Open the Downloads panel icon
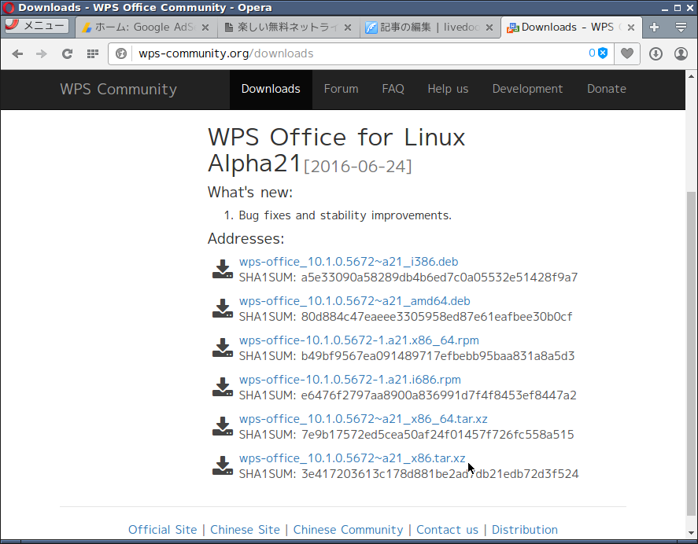 656,53
